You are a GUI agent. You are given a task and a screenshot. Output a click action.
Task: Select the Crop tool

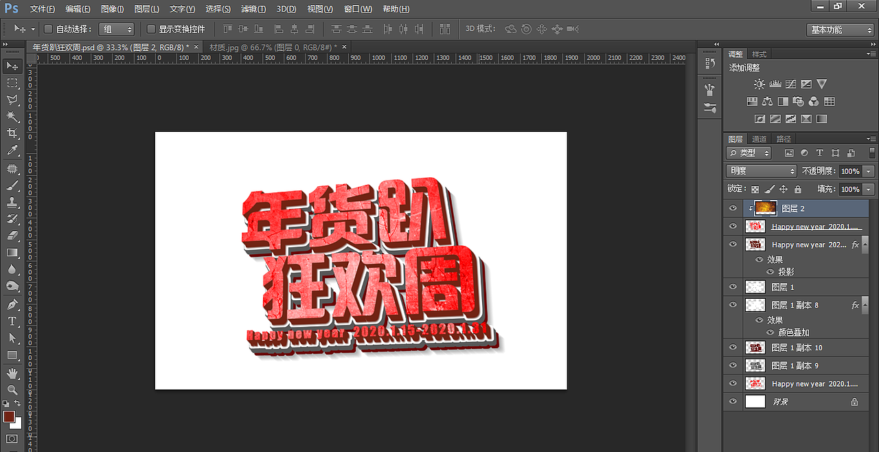12,134
